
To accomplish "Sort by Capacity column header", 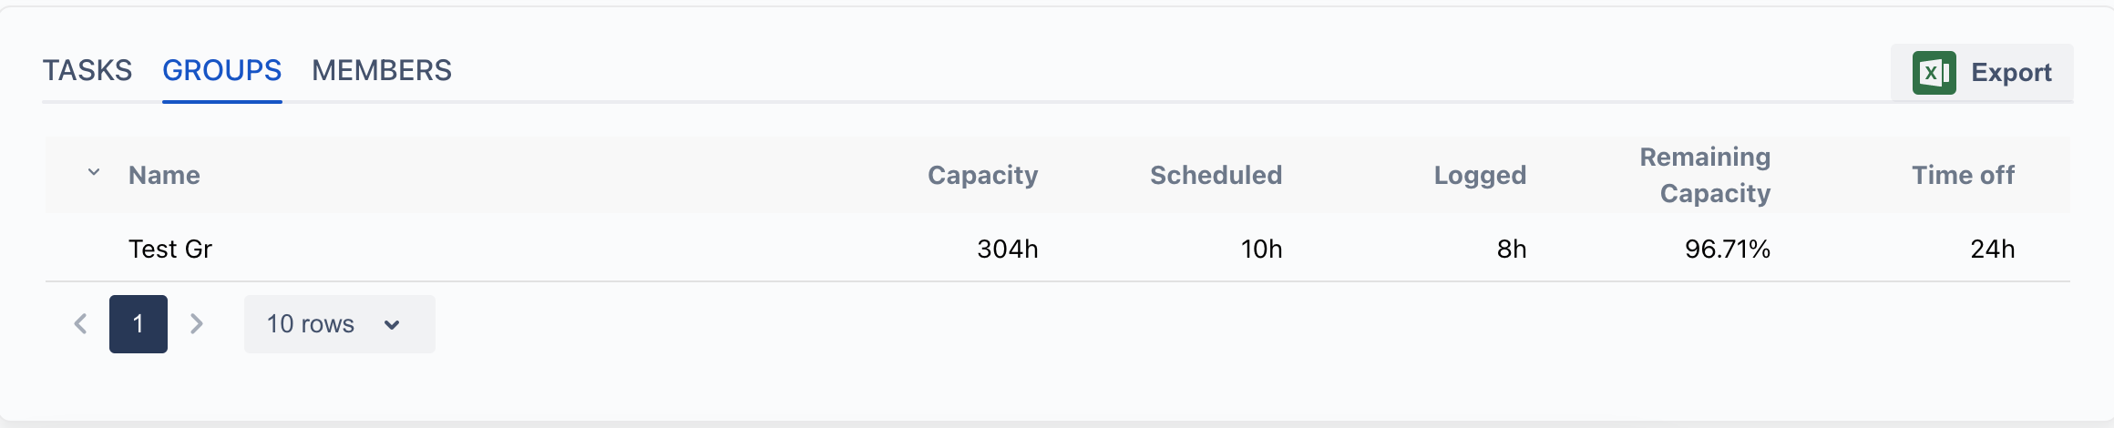I will (x=983, y=175).
